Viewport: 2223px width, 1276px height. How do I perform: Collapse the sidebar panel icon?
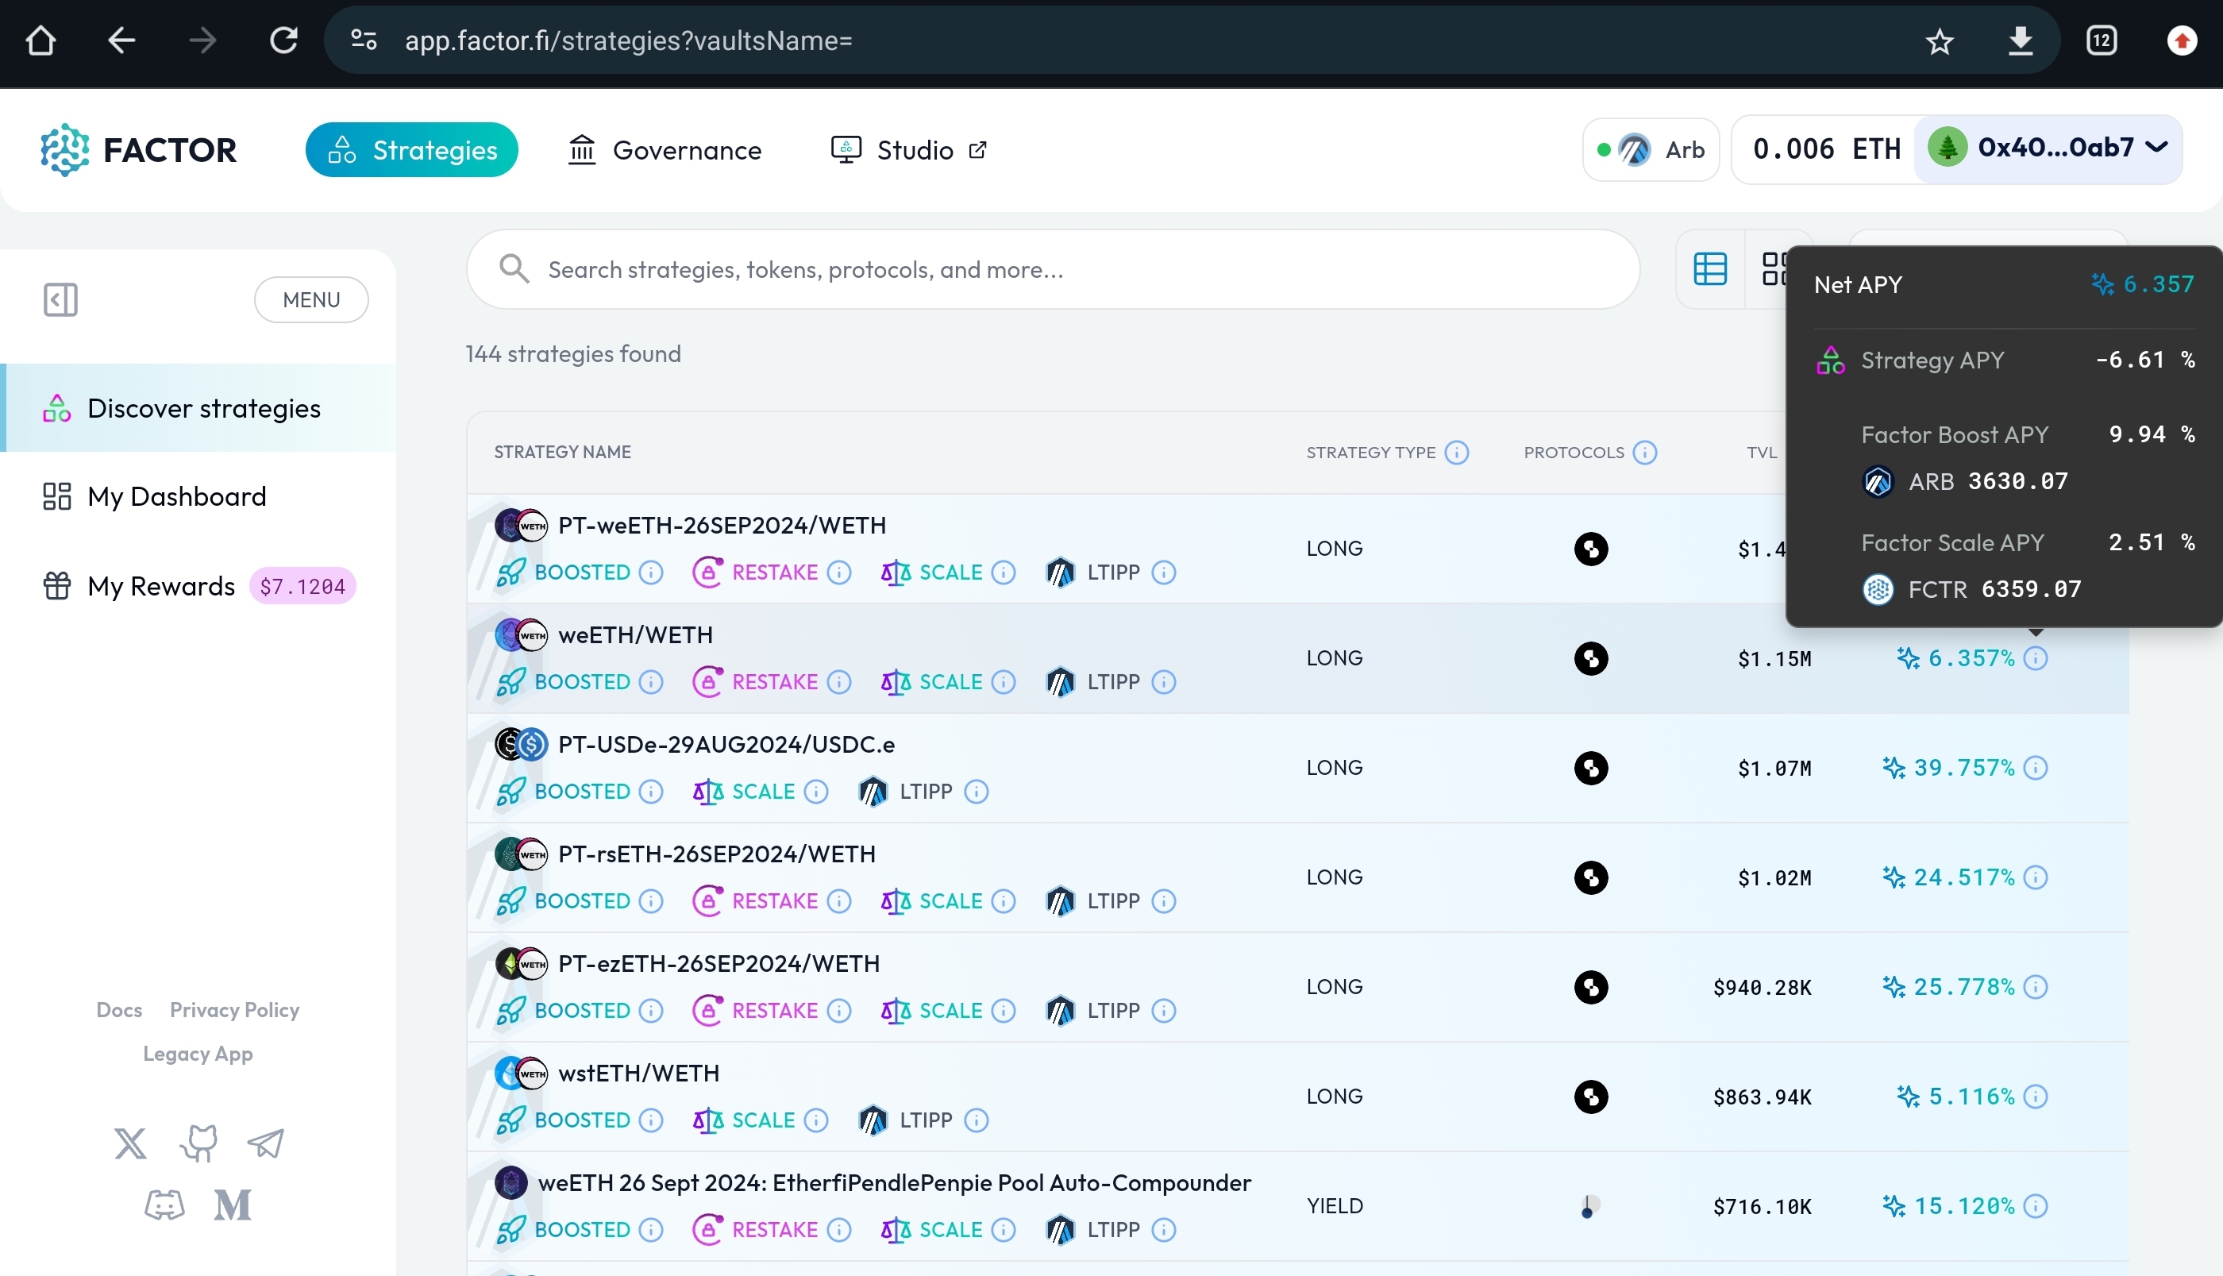point(60,299)
